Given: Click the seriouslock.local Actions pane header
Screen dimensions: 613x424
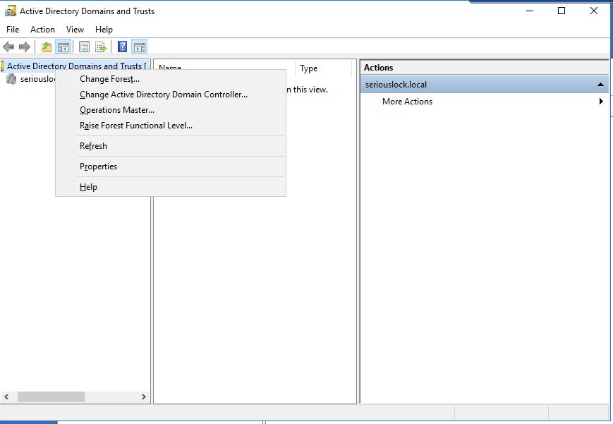Looking at the screenshot, I should 485,85.
